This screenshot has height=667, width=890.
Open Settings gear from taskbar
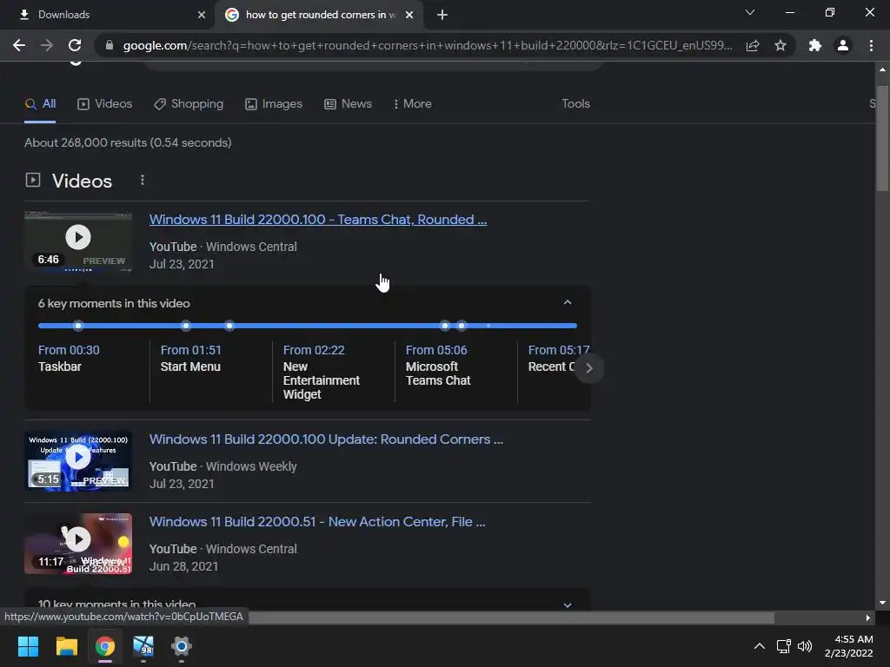[x=182, y=646]
